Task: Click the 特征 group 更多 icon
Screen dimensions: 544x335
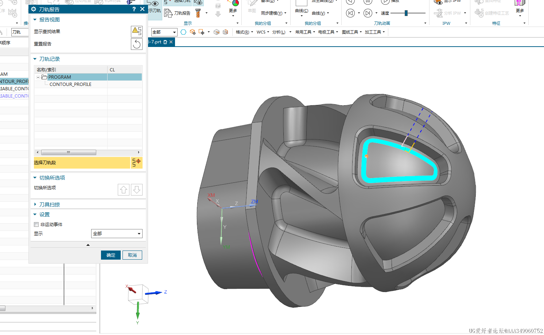Action: pyautogui.click(x=520, y=4)
